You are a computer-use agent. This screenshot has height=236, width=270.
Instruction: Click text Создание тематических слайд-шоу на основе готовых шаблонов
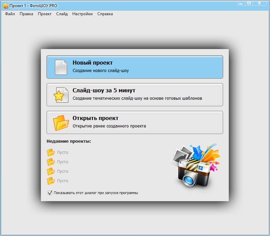[x=137, y=98]
